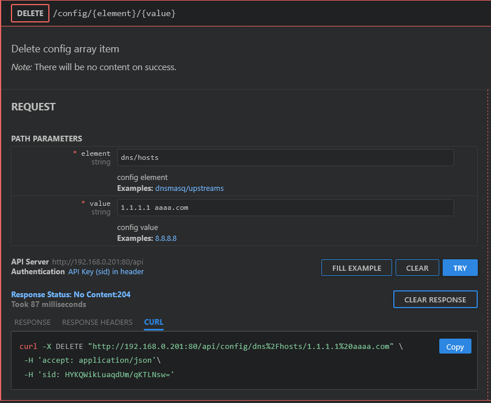The image size is (491, 403).
Task: Click the DELETE method badge
Action: [30, 13]
